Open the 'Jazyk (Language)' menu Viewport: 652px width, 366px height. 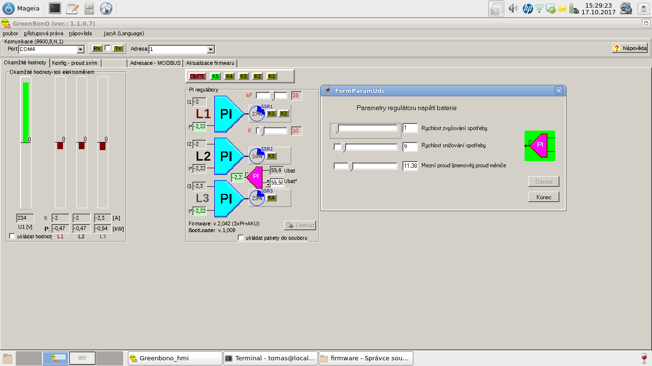coord(124,33)
